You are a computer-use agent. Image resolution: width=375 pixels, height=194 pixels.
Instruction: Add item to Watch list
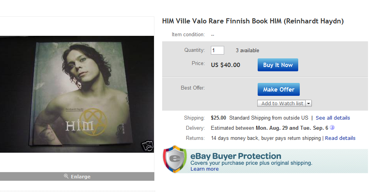click(x=281, y=103)
